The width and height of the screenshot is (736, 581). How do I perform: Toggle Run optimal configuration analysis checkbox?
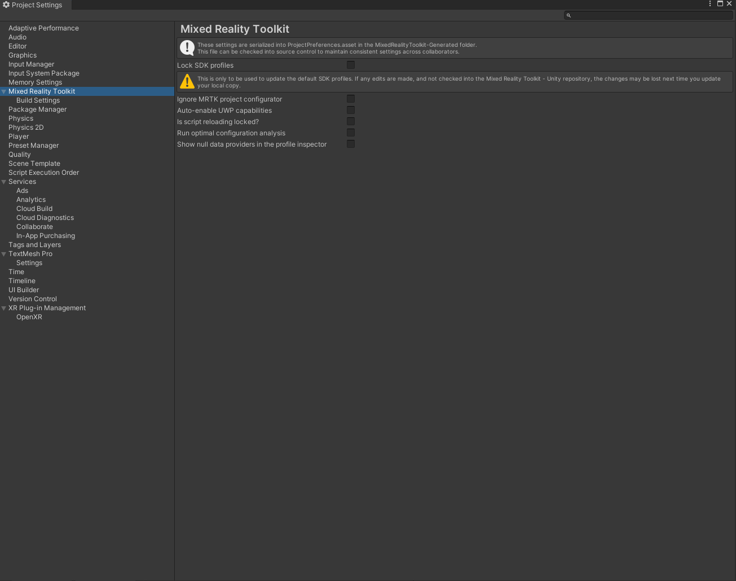(x=351, y=133)
